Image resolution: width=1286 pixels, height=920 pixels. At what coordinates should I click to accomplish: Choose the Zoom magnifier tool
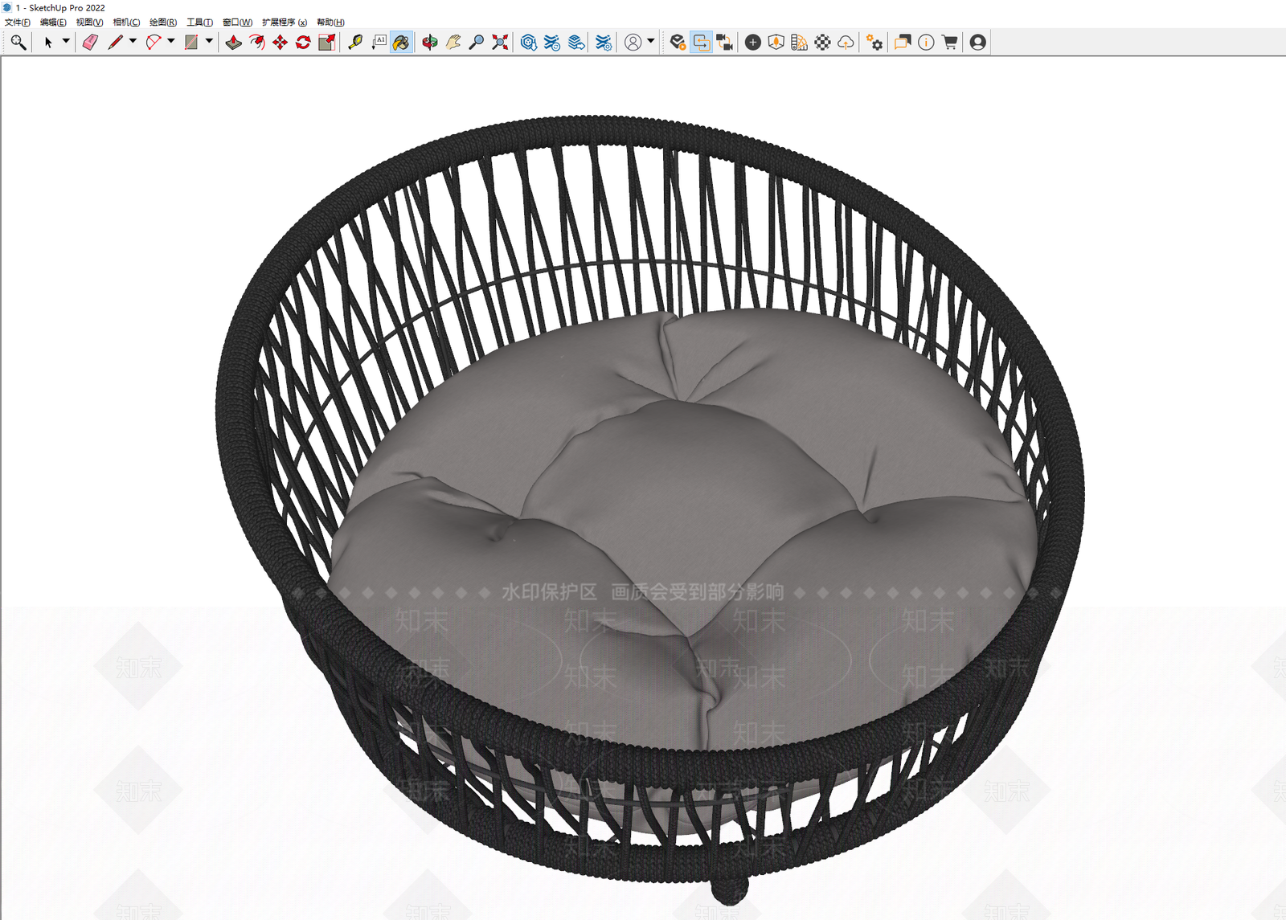point(477,43)
